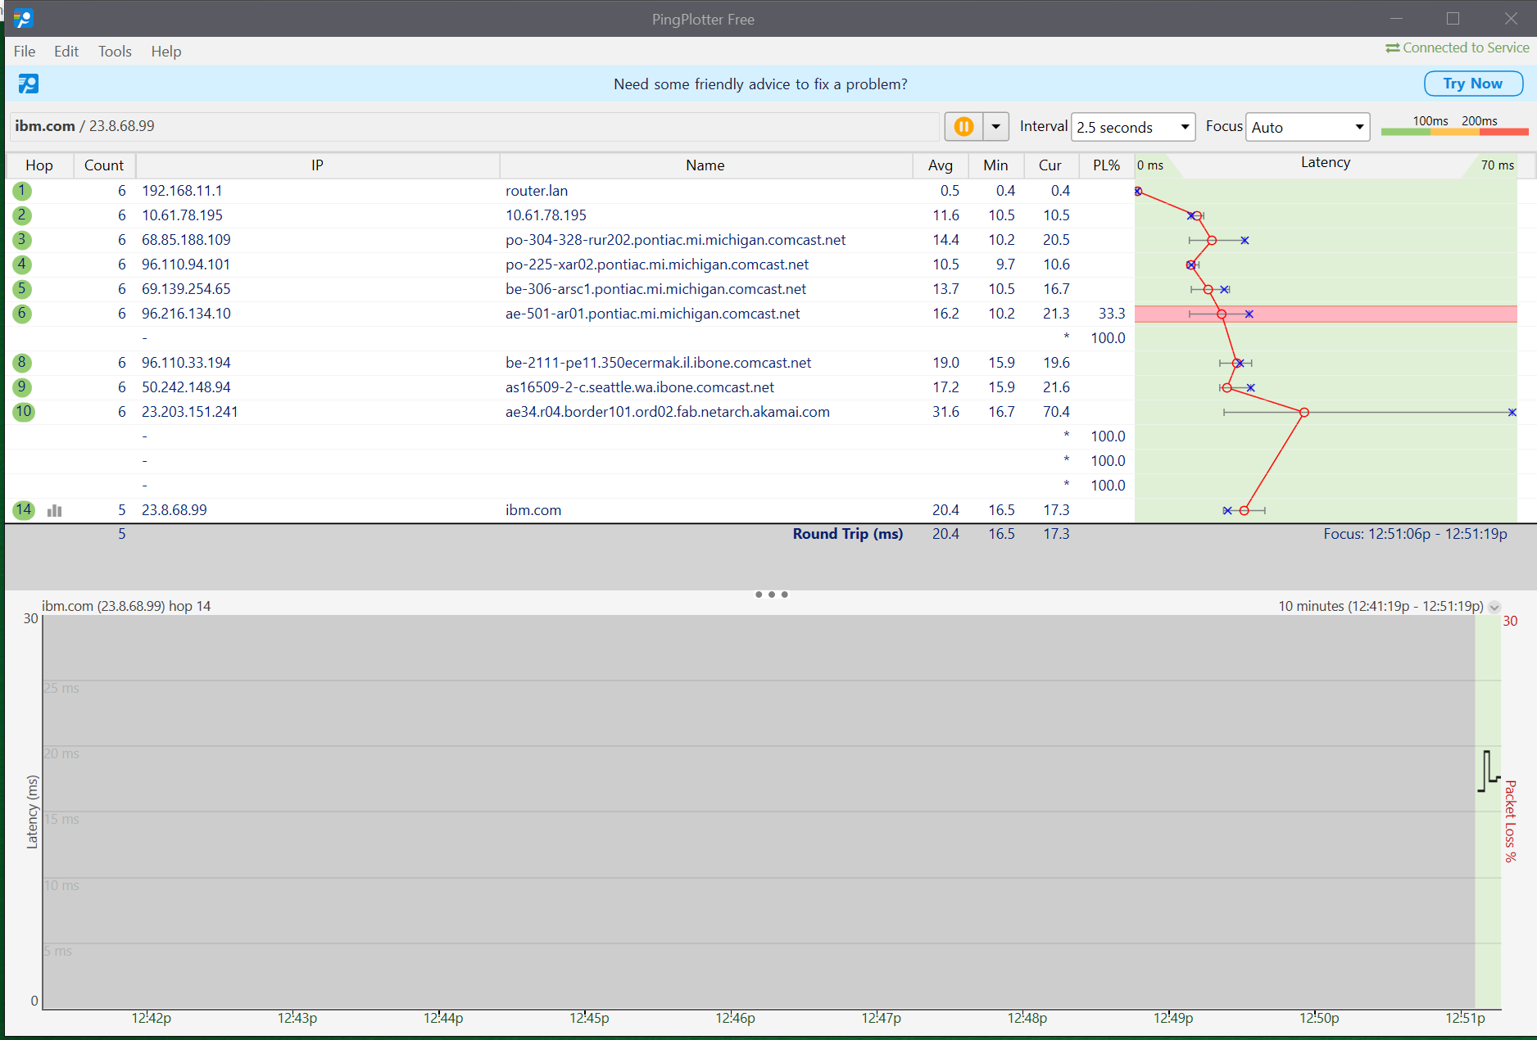
Task: Click the Count column header
Action: point(104,165)
